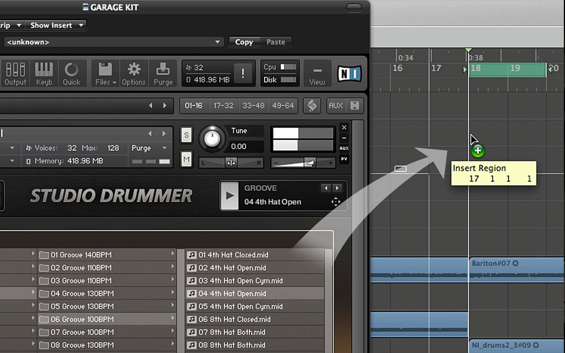Click the exclamation panic button
The width and height of the screenshot is (565, 353).
[243, 73]
